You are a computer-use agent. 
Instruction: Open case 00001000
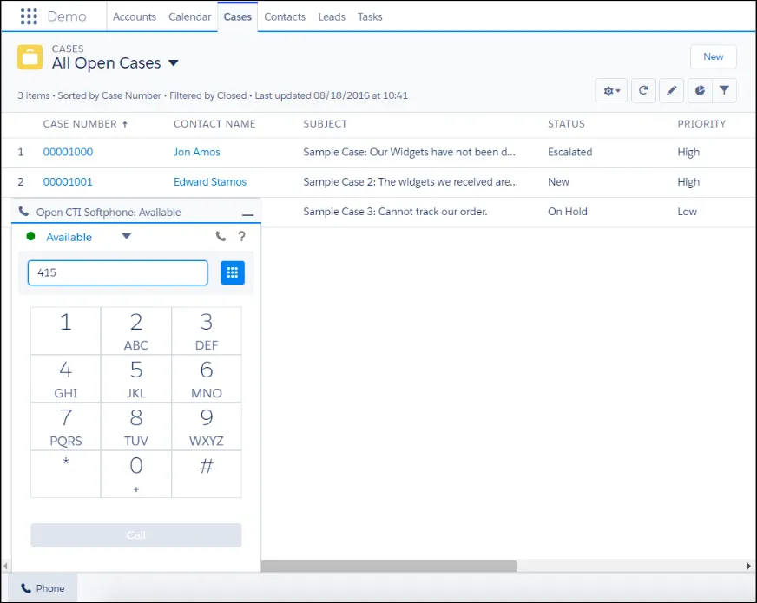click(68, 153)
